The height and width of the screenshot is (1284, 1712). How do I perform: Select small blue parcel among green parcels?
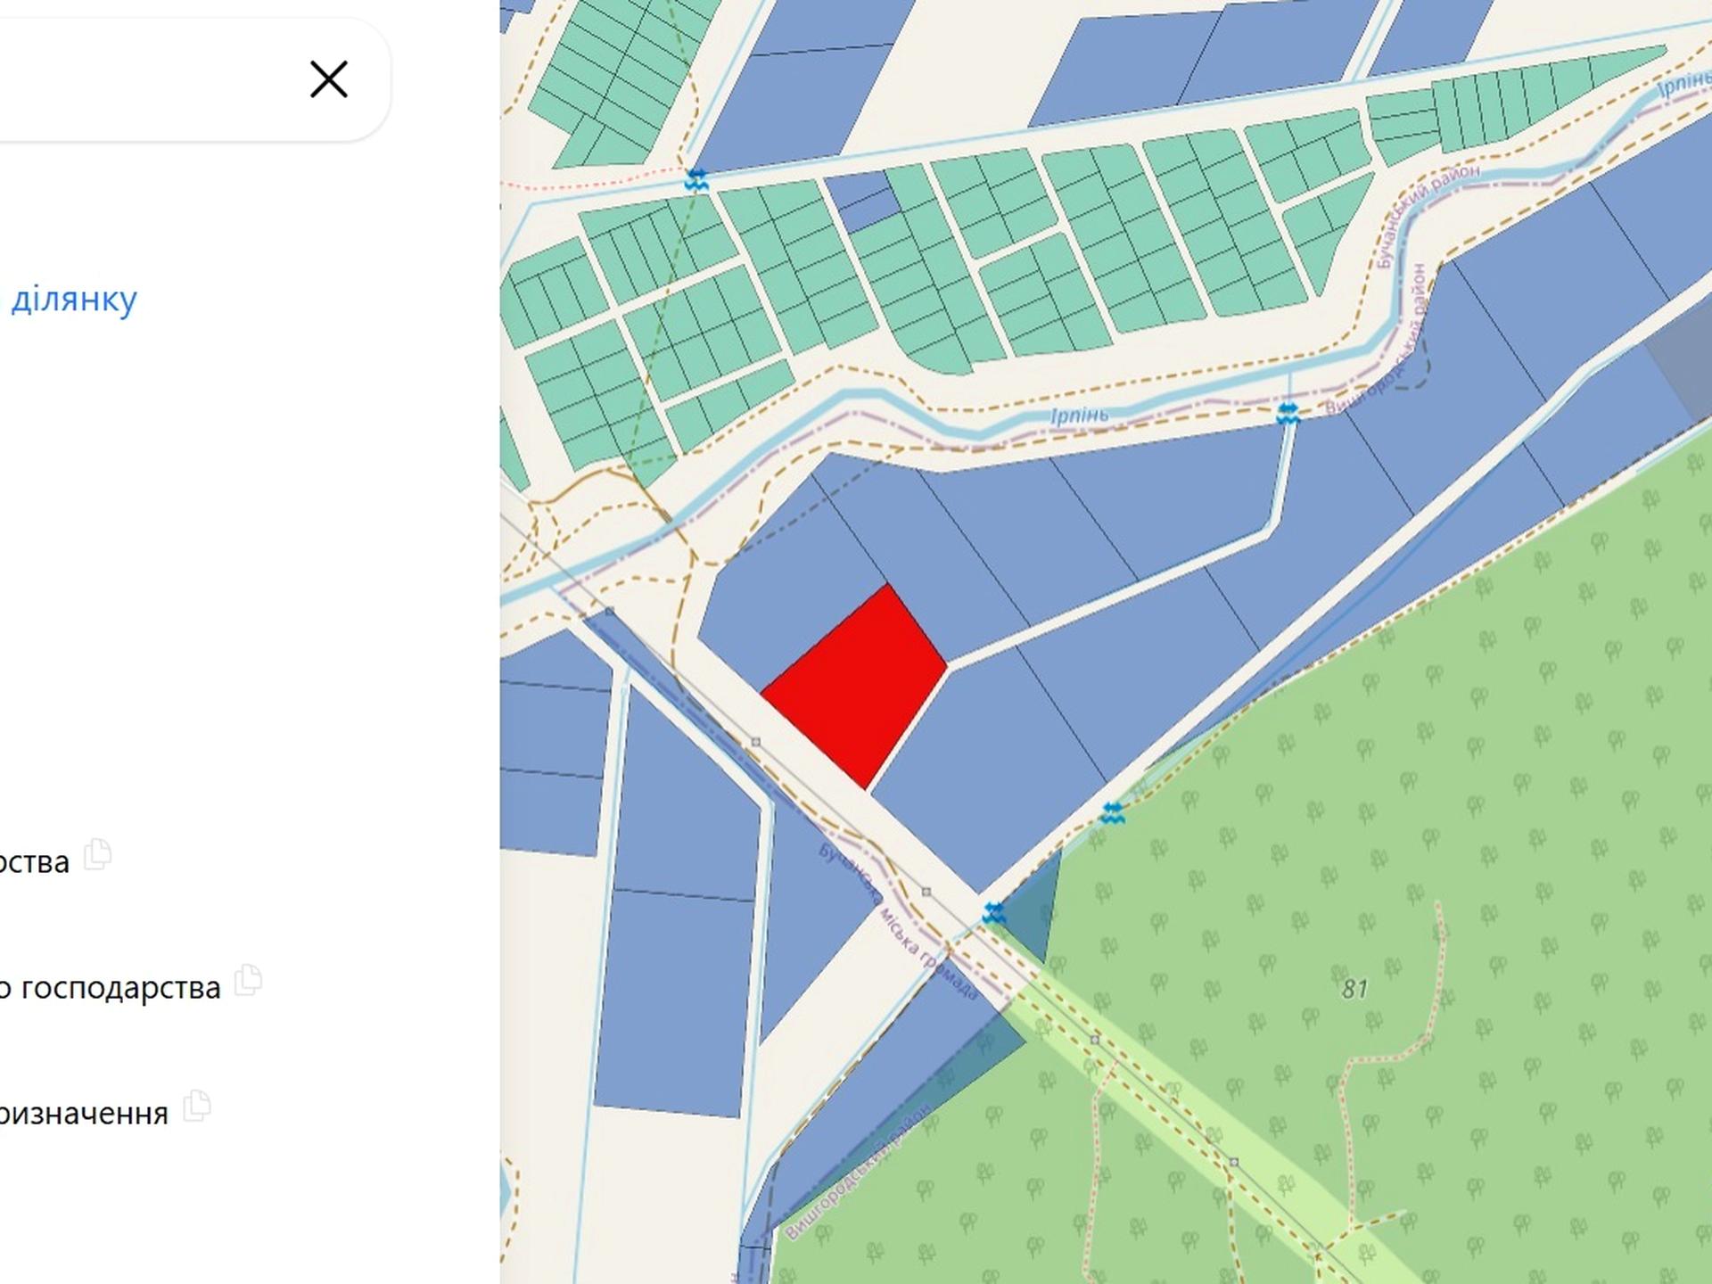coord(861,202)
